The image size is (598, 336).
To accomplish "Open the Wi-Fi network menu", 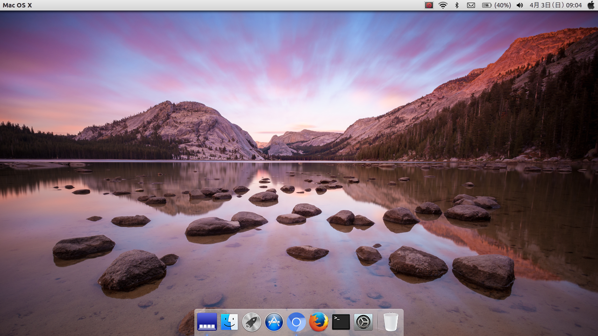I will [x=443, y=5].
